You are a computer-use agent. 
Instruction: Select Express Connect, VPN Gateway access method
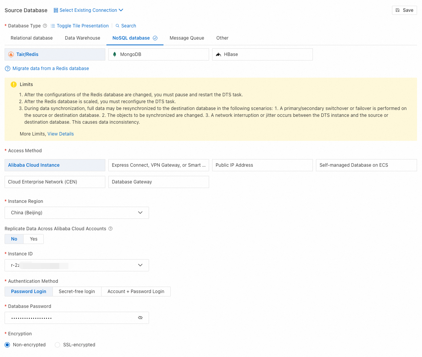[159, 165]
